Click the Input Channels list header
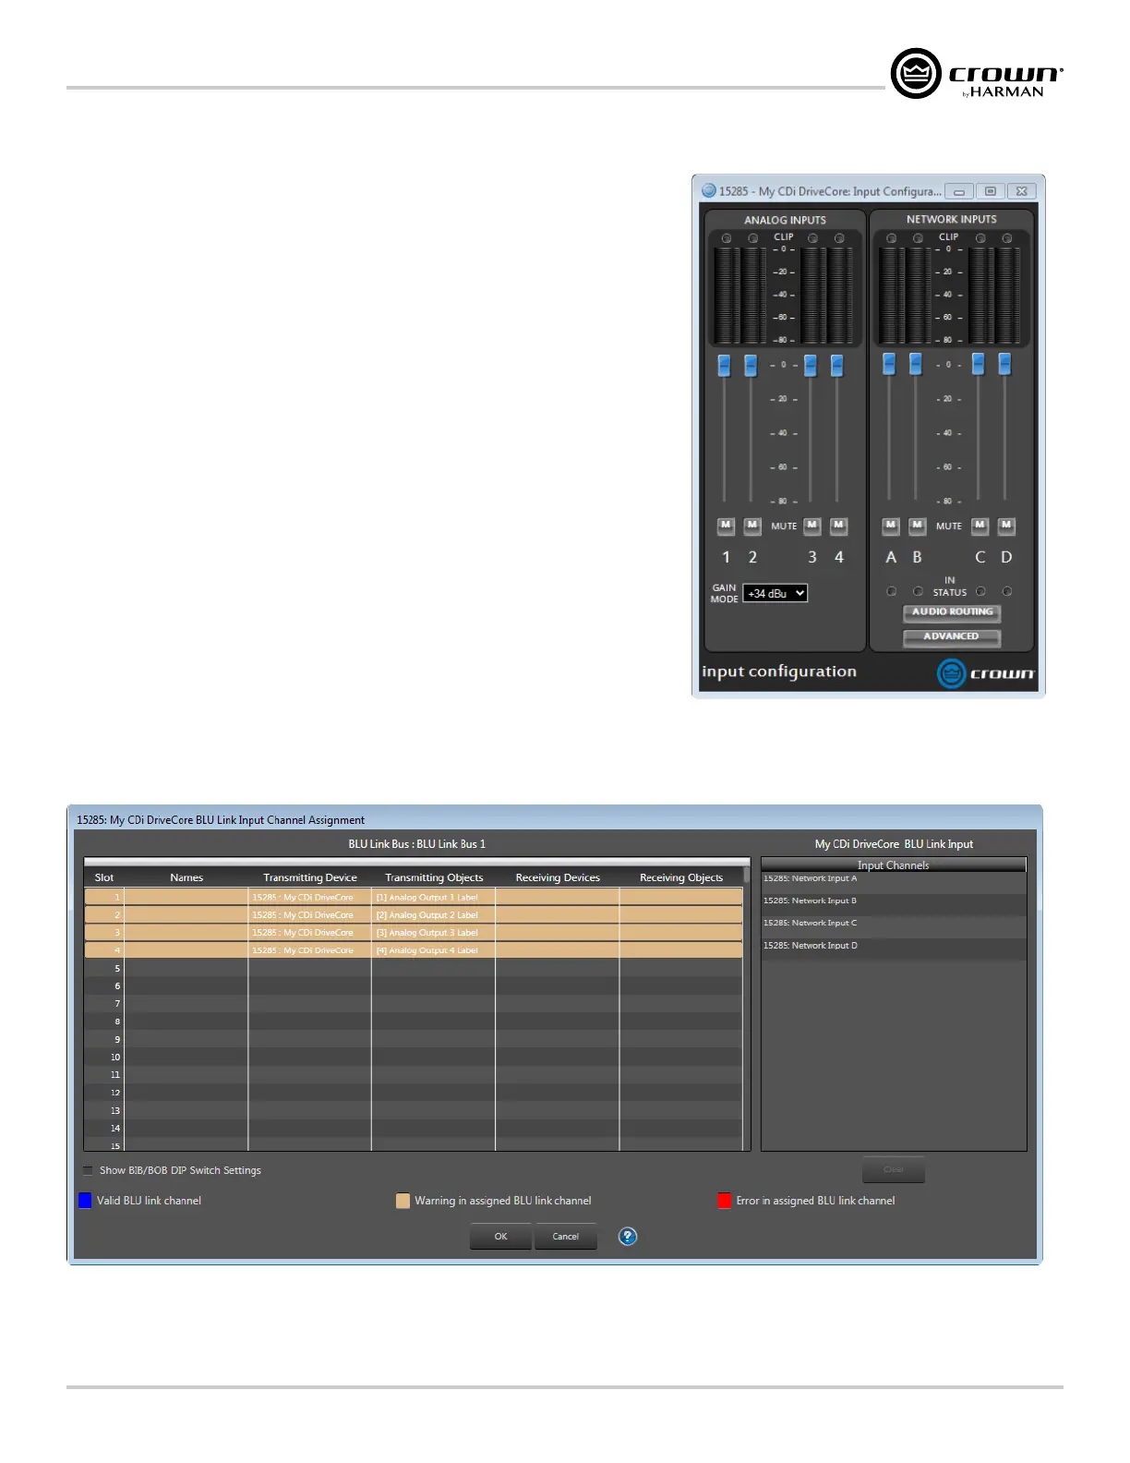This screenshot has height=1463, width=1130. 894,864
